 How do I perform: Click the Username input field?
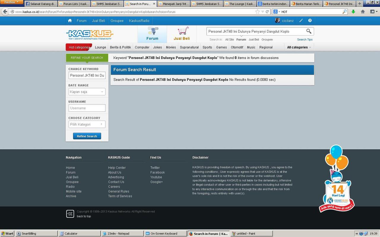click(87, 108)
